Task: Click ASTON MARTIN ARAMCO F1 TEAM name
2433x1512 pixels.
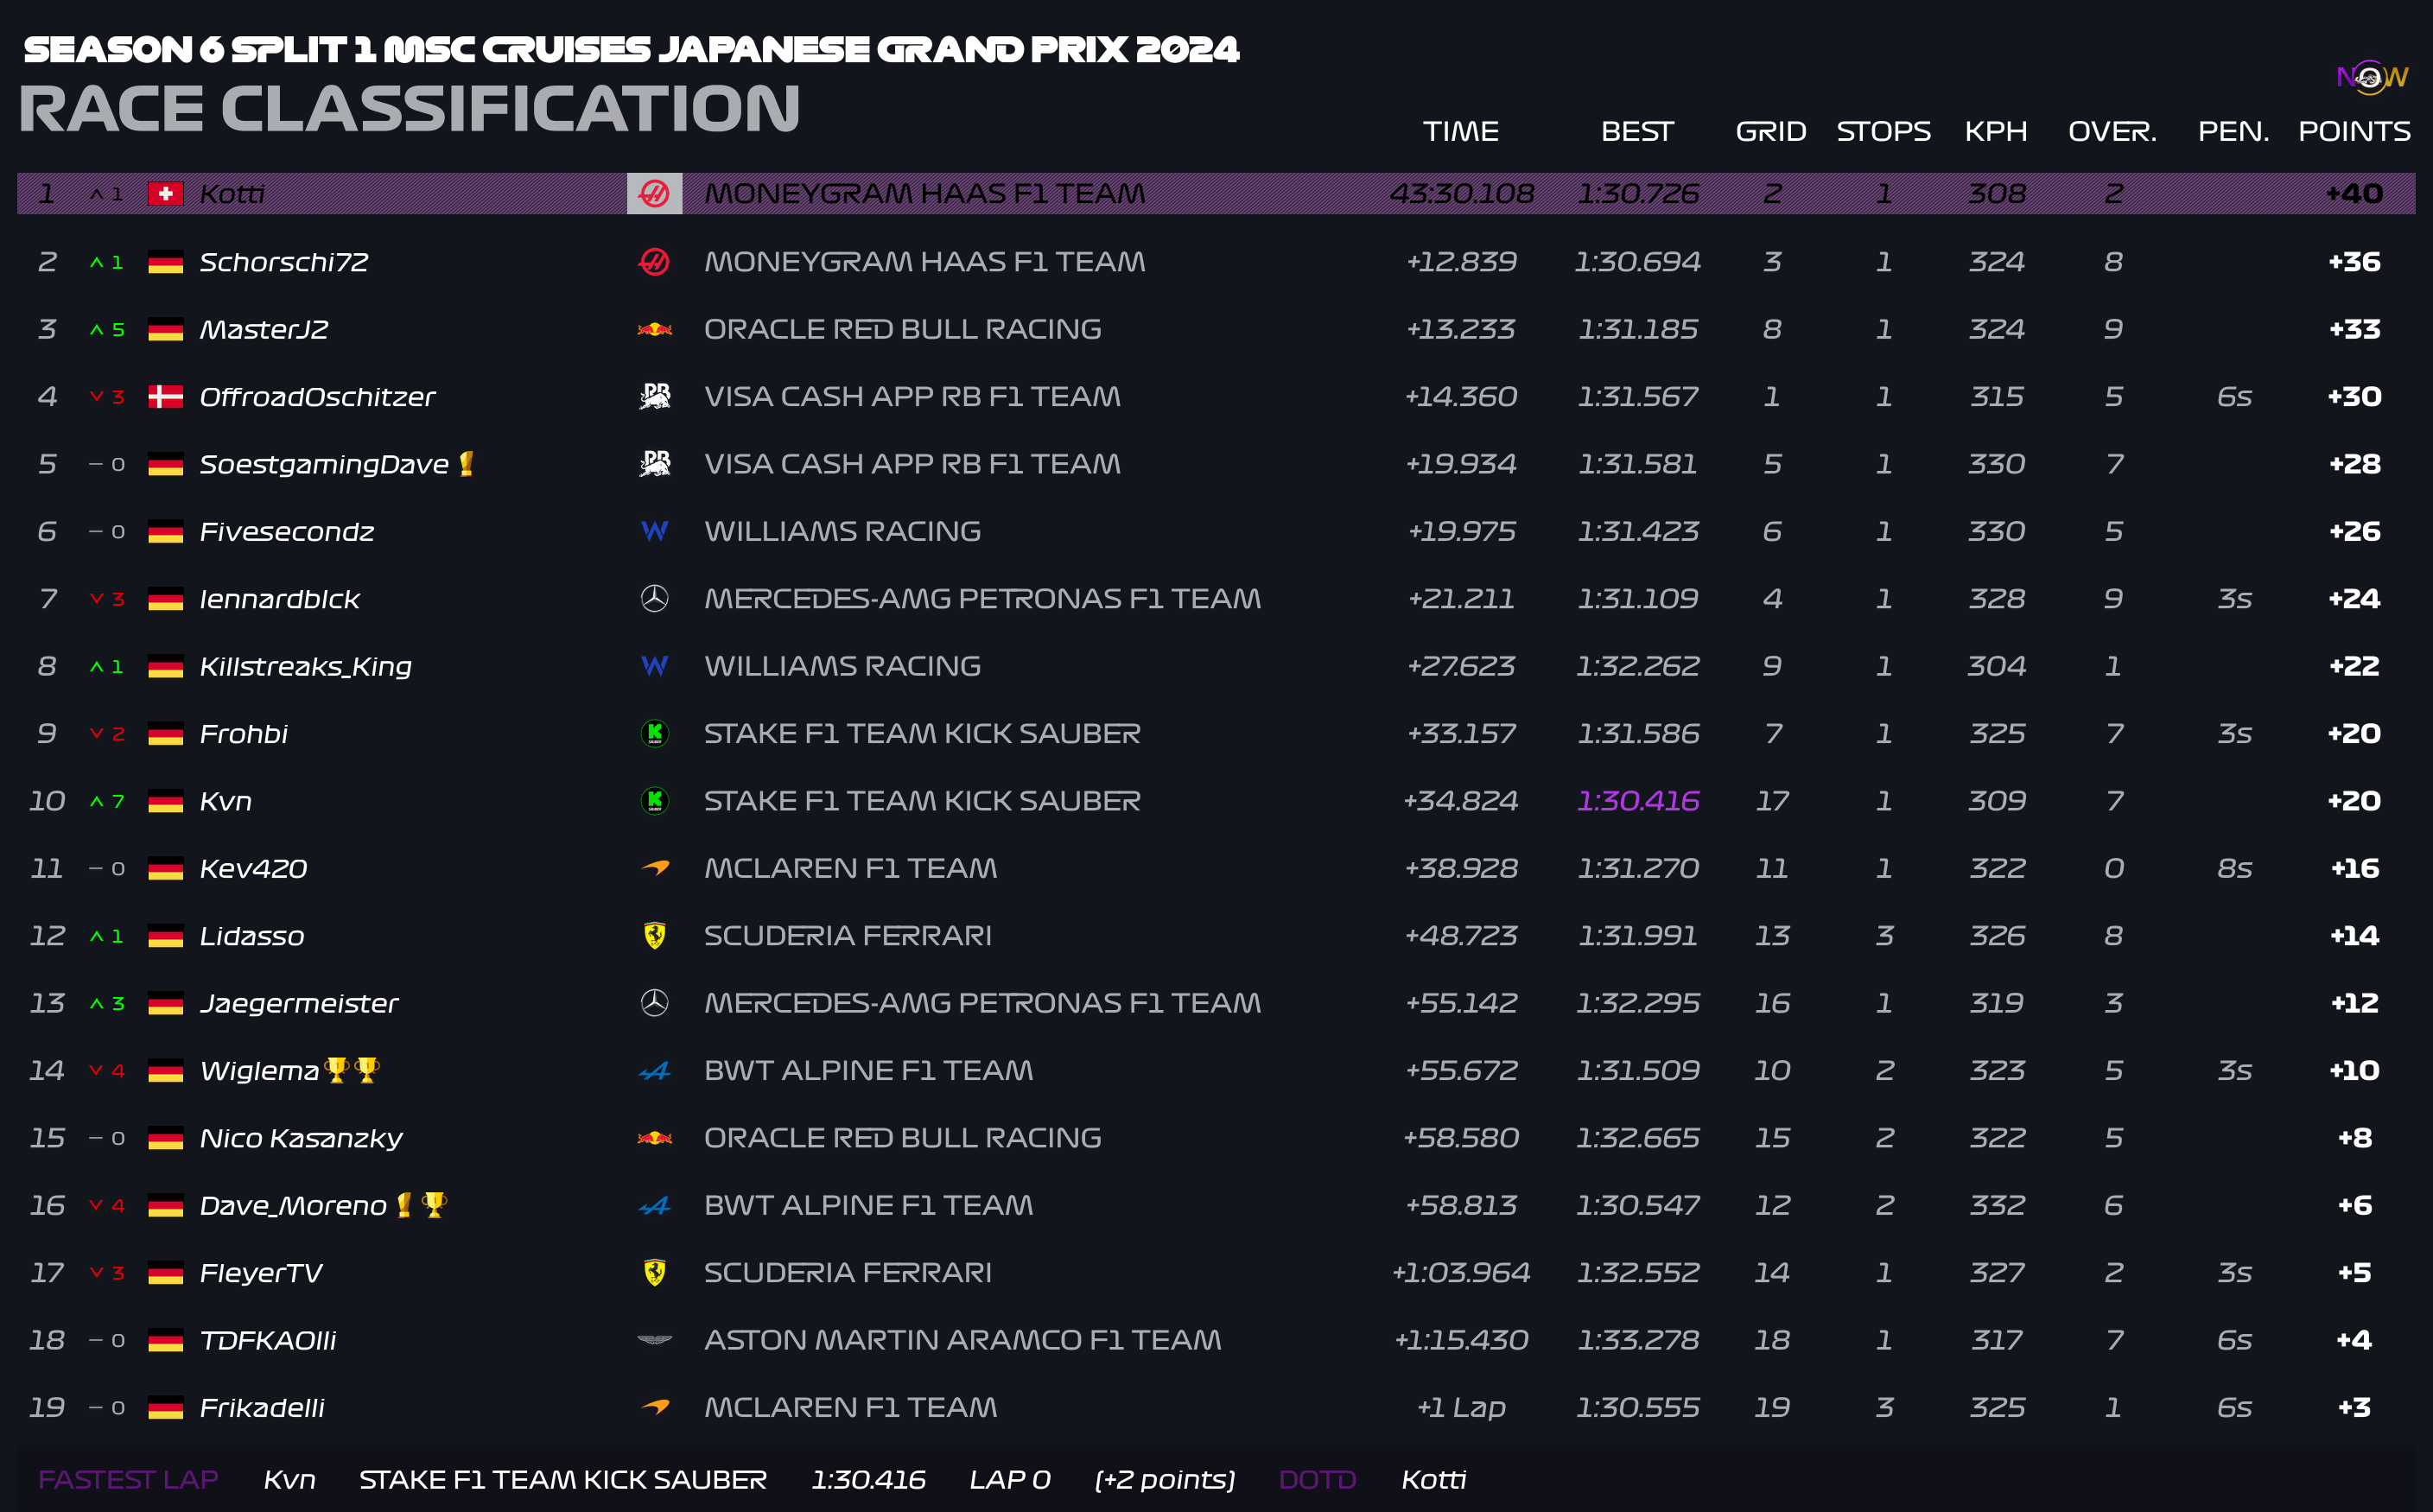Action: 962,1340
